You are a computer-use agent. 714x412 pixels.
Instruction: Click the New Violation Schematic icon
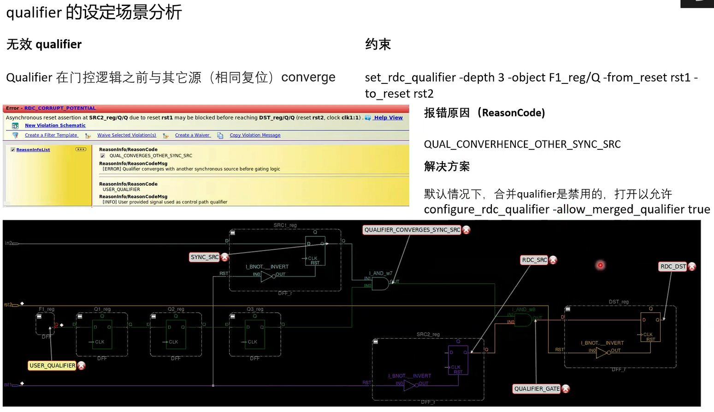pos(15,126)
